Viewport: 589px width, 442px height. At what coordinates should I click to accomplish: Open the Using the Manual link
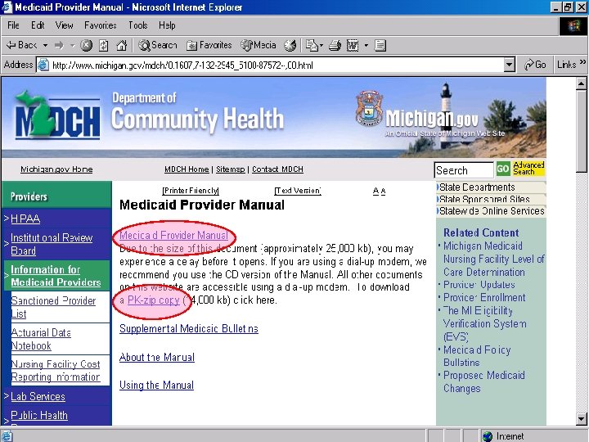pyautogui.click(x=156, y=385)
